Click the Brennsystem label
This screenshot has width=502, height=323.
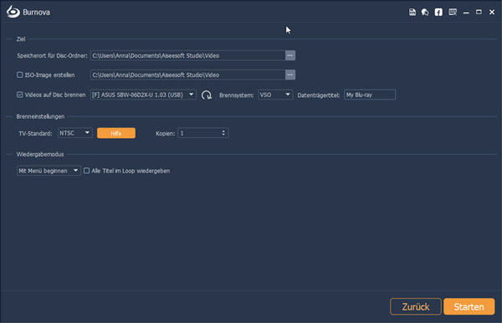236,95
